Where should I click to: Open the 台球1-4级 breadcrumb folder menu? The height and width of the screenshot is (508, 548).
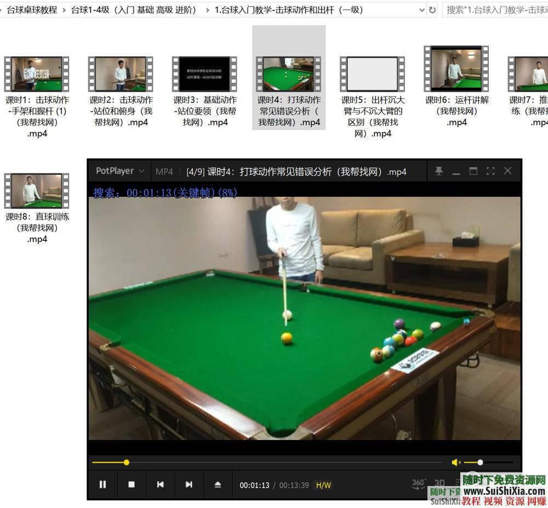tap(134, 9)
